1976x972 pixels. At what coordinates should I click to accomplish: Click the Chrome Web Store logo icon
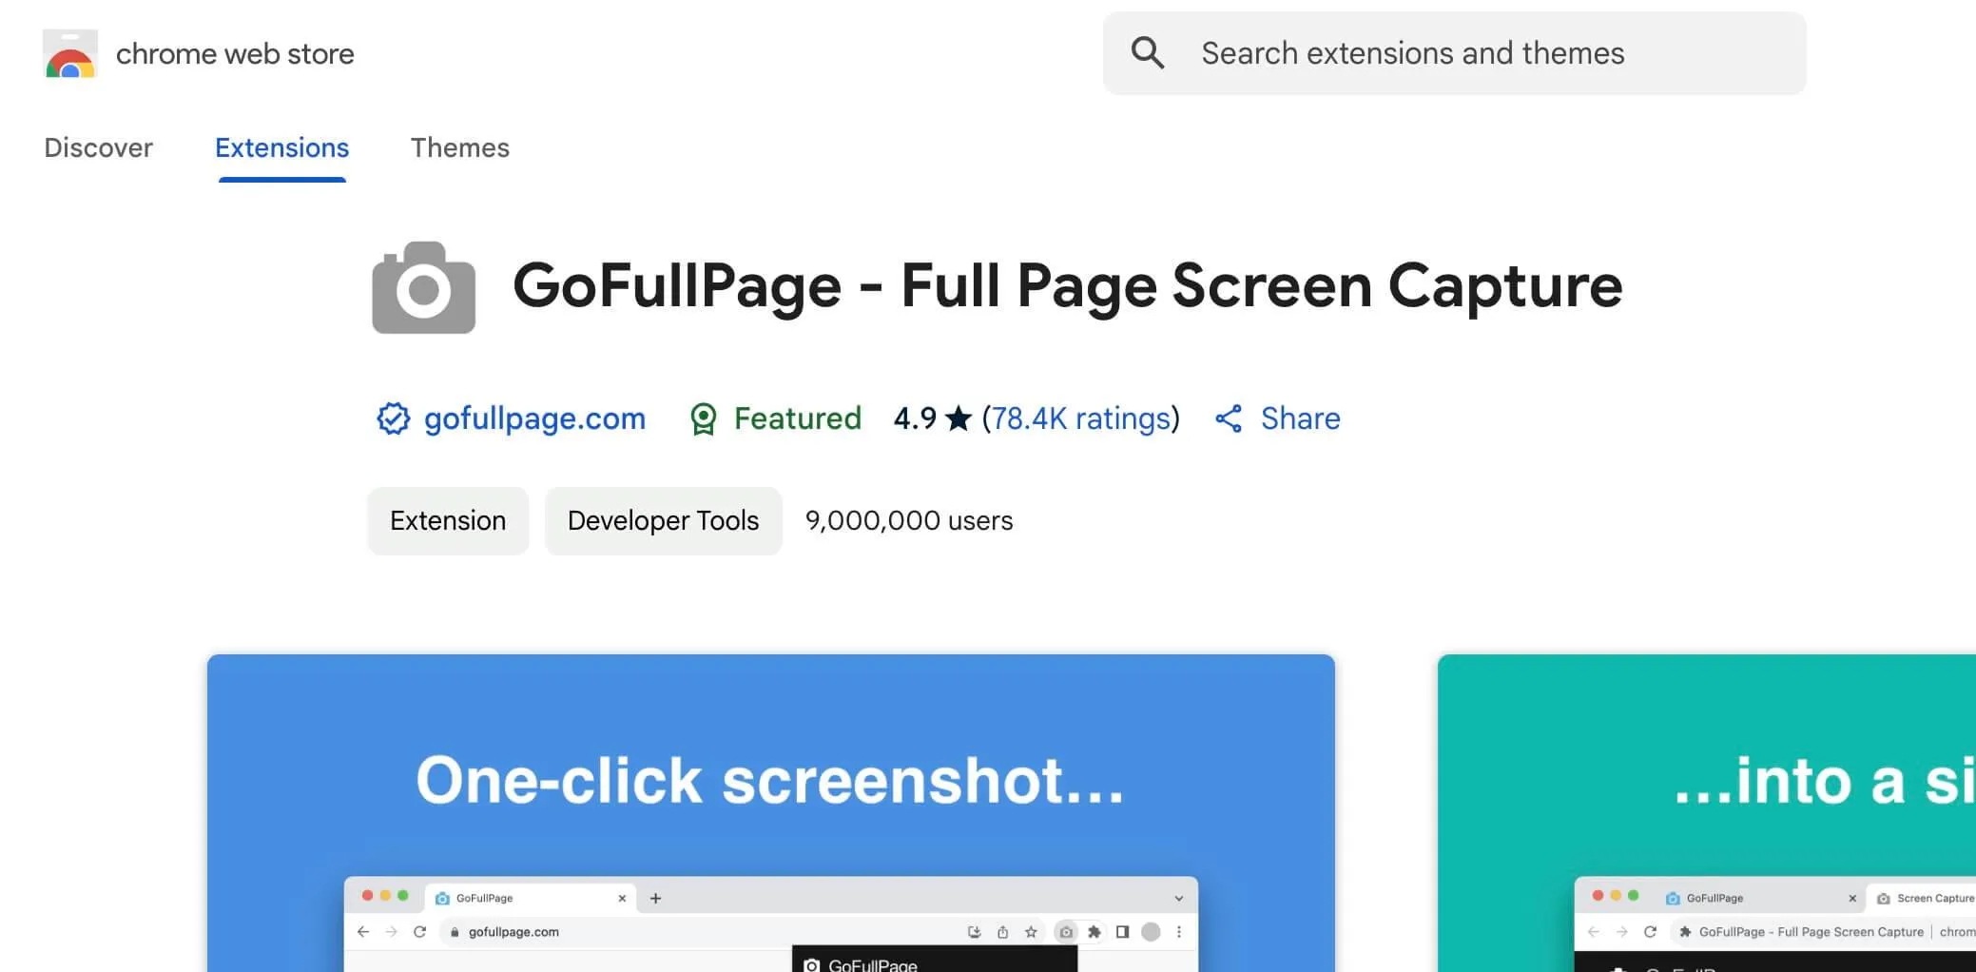tap(69, 53)
